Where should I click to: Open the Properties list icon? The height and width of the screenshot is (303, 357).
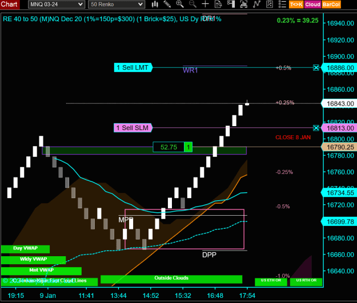282,4
